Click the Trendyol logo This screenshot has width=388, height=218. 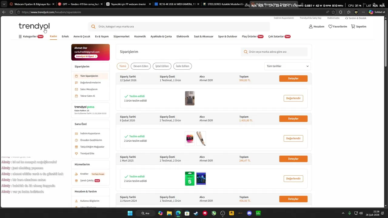(x=34, y=26)
